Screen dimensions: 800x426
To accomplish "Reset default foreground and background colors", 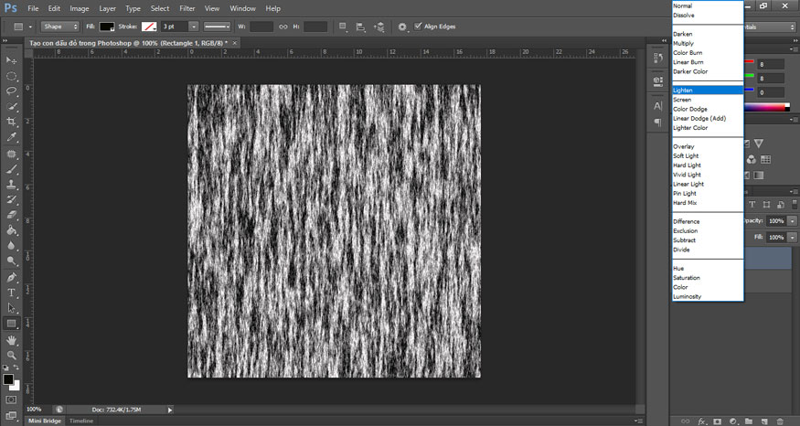I will pyautogui.click(x=5, y=367).
